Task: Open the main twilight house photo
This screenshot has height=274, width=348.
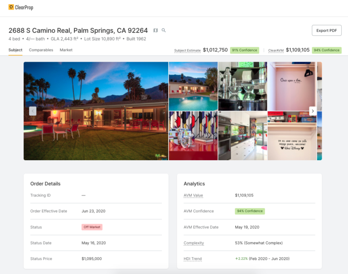Action: (x=96, y=111)
